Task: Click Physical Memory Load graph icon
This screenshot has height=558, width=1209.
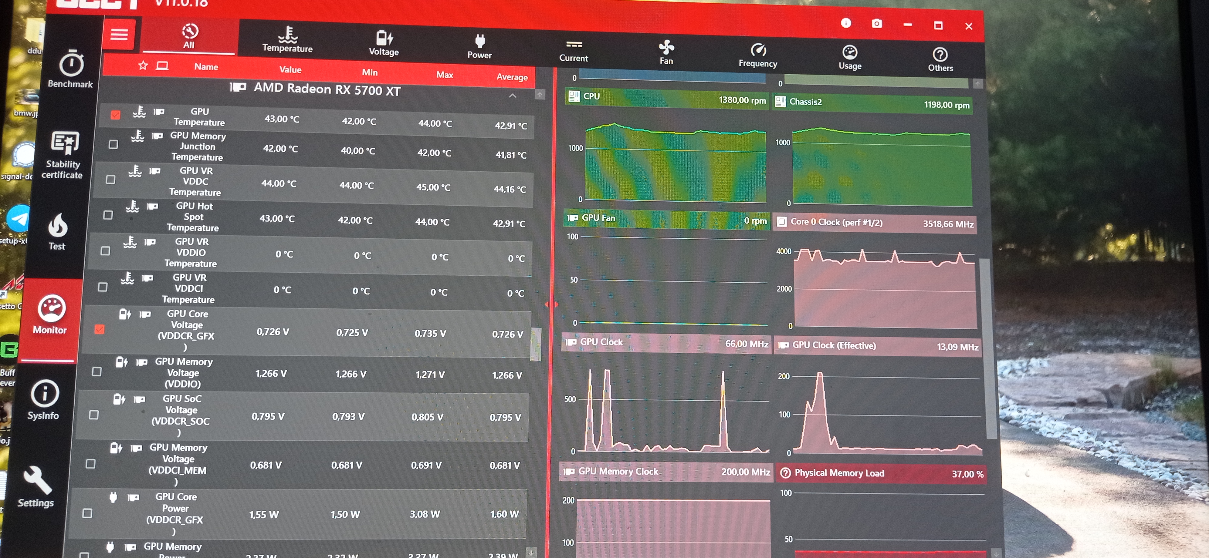Action: pyautogui.click(x=785, y=473)
